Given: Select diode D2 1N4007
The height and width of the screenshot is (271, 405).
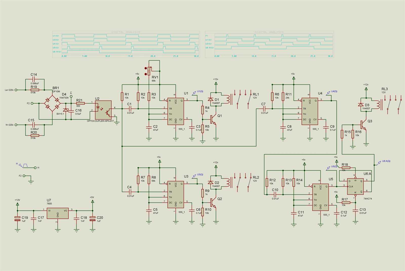Looking at the screenshot, I should pyautogui.click(x=211, y=182).
